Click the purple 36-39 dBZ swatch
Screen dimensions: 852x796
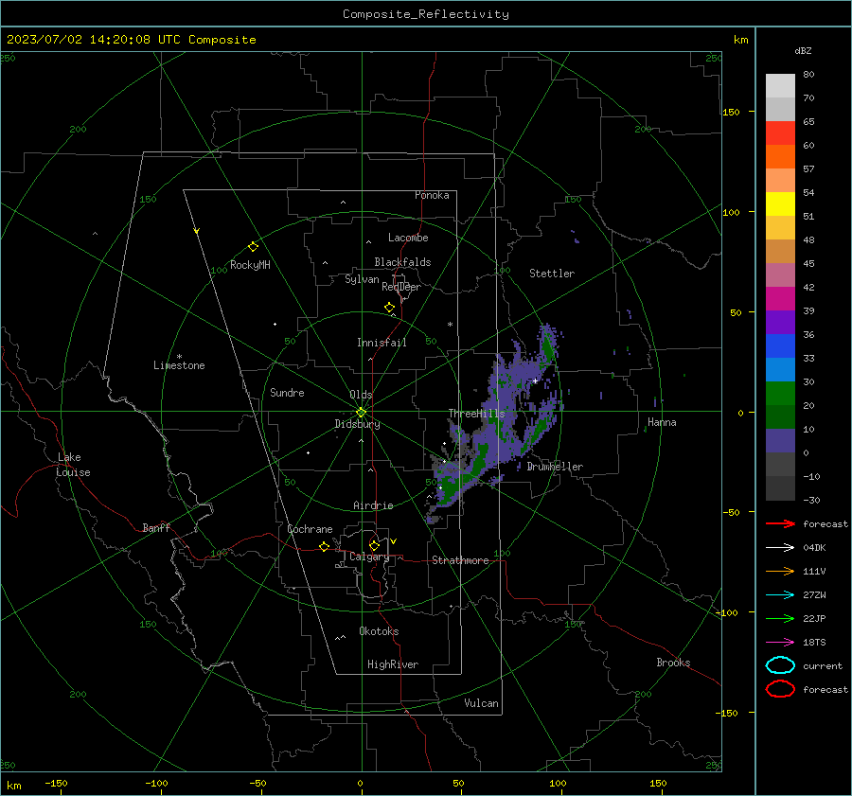coord(780,322)
